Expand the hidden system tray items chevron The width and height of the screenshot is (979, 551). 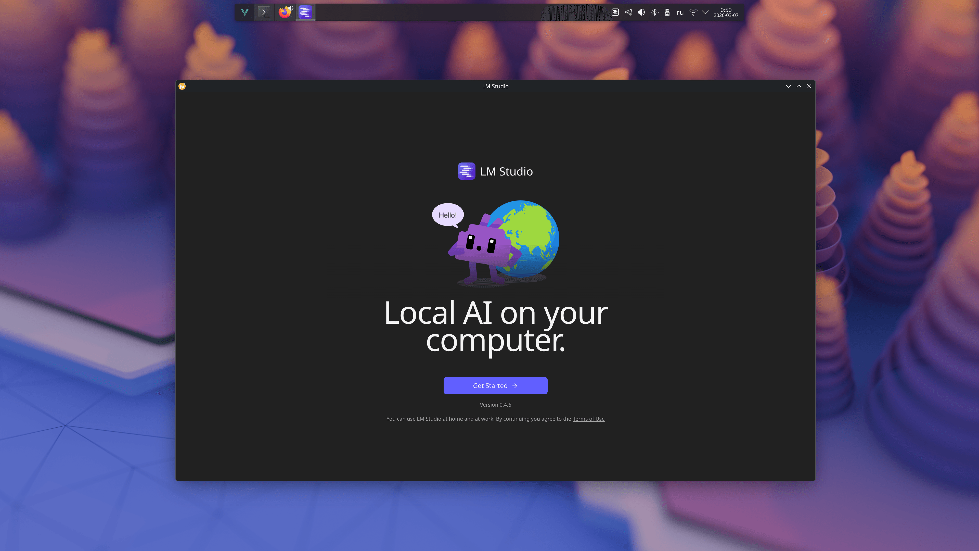[705, 12]
